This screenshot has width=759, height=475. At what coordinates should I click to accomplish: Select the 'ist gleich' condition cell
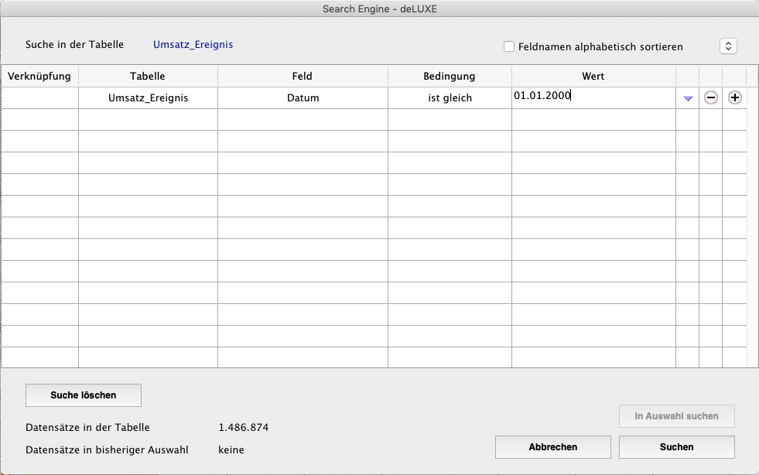tap(450, 98)
